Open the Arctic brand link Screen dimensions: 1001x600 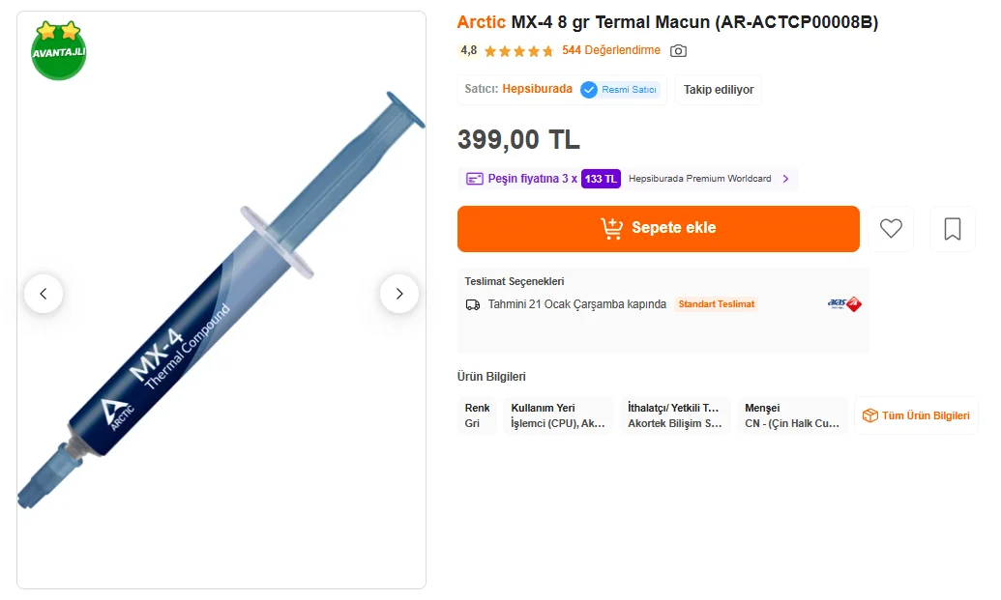click(481, 22)
